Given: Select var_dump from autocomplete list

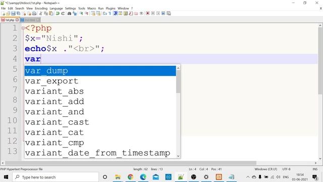Looking at the screenshot, I should [100, 71].
